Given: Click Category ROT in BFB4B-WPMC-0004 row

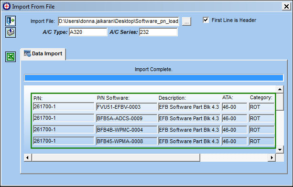Looking at the screenshot, I should [x=261, y=130].
